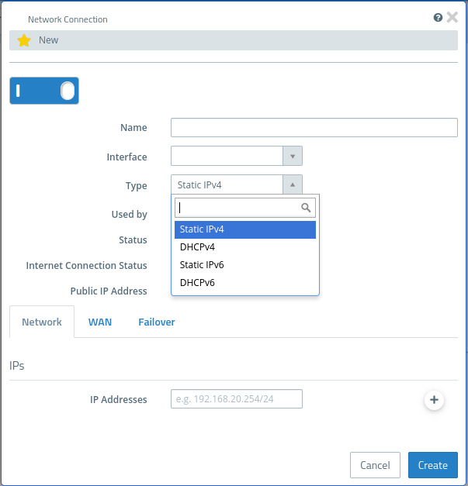Switch to the WAN tab
Image resolution: width=468 pixels, height=486 pixels.
click(x=100, y=322)
